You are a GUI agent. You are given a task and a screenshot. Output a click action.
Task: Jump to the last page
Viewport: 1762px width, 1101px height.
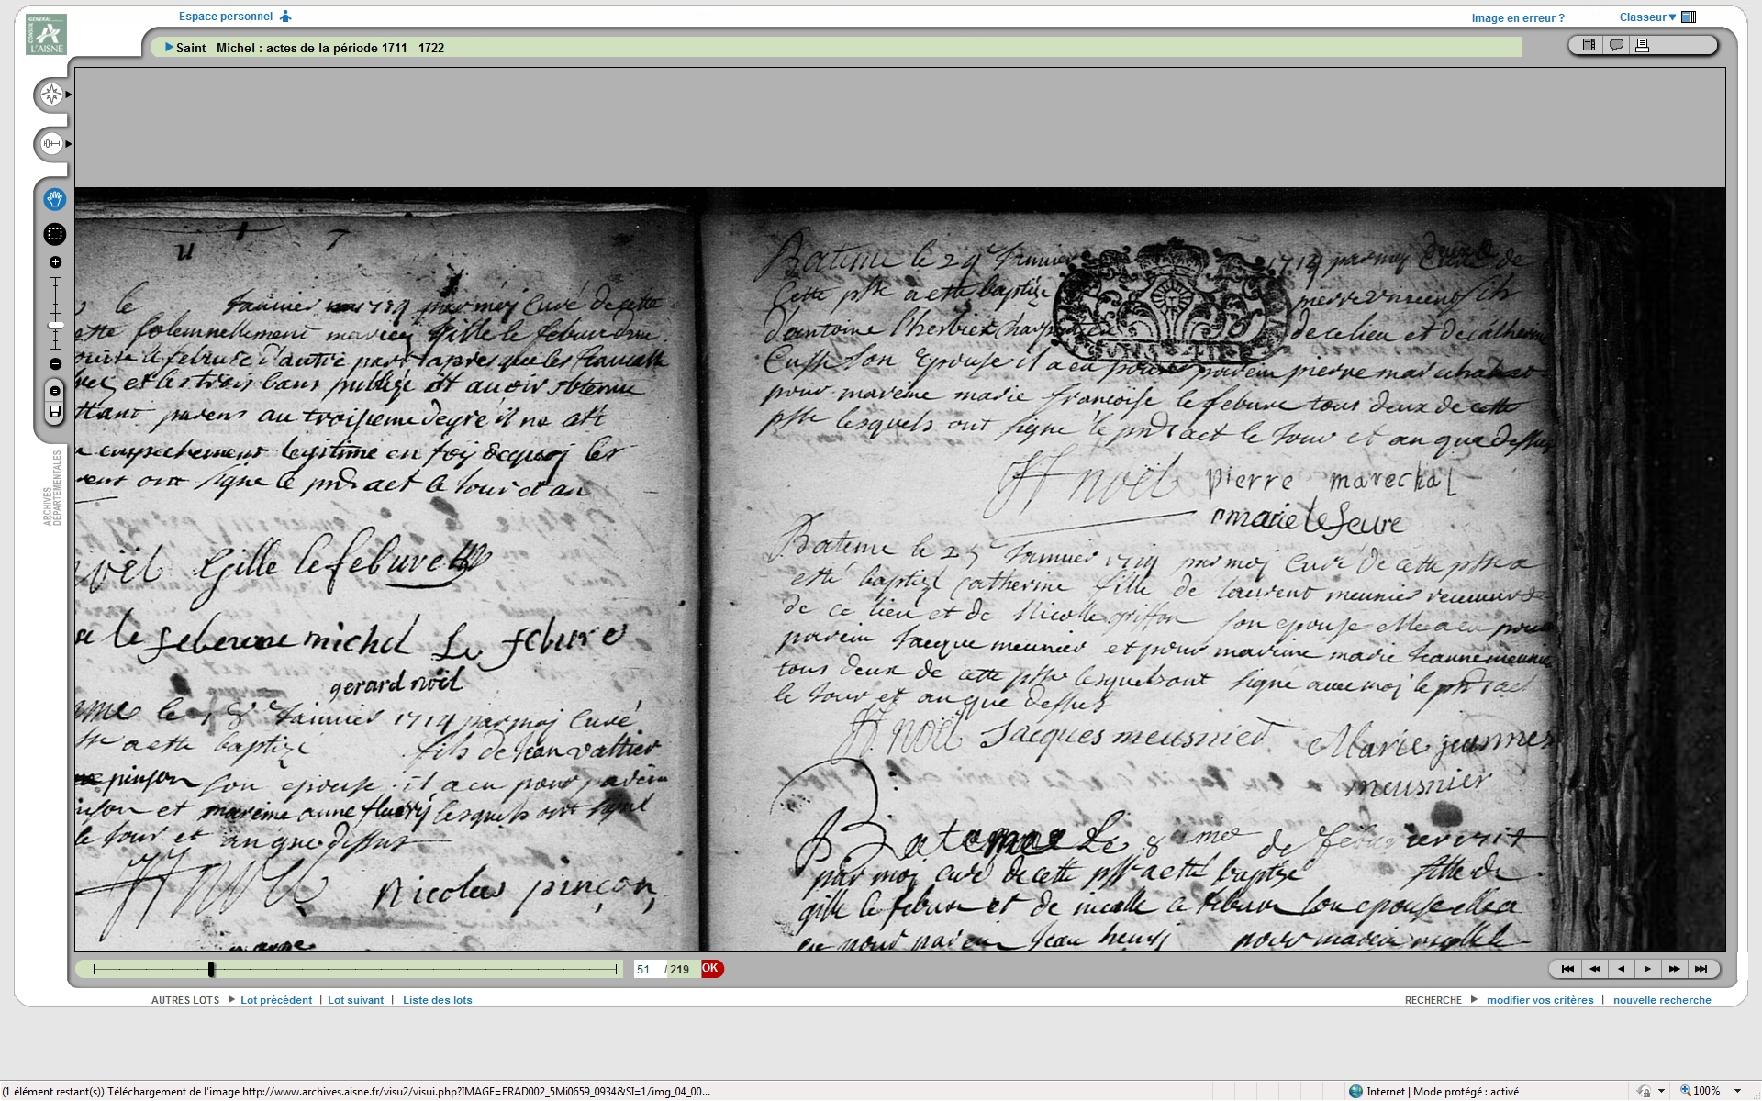1701,969
